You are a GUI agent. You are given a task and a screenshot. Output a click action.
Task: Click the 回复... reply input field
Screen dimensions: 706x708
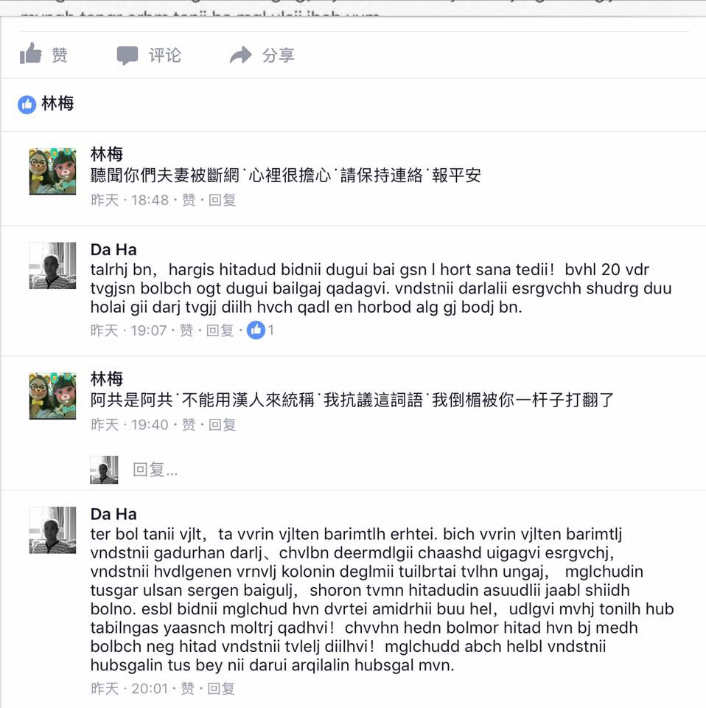155,470
